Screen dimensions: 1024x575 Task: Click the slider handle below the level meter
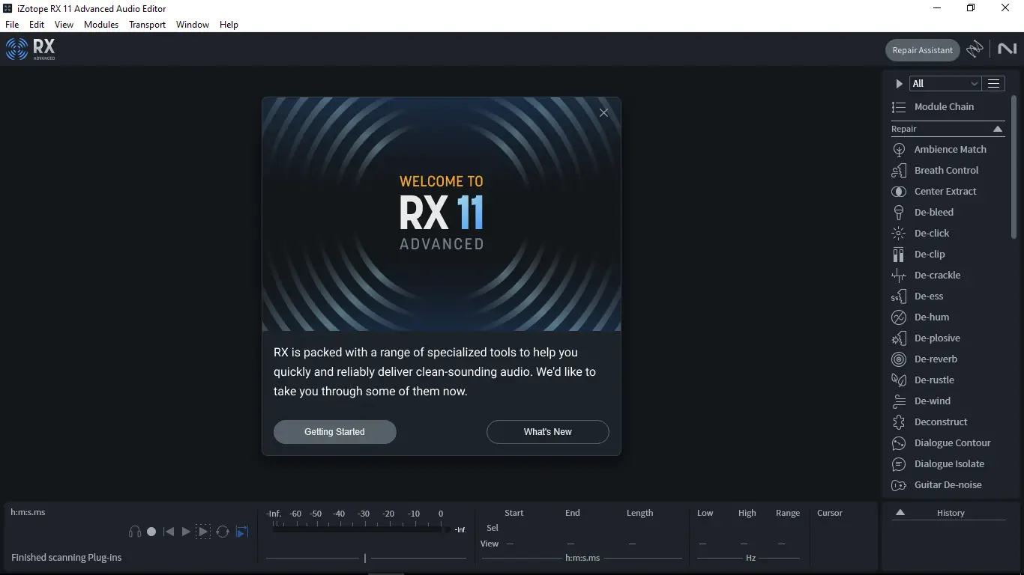pyautogui.click(x=365, y=558)
